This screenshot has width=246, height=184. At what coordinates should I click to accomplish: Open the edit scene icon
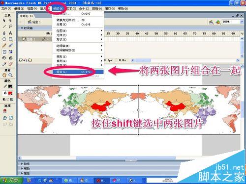211,22
